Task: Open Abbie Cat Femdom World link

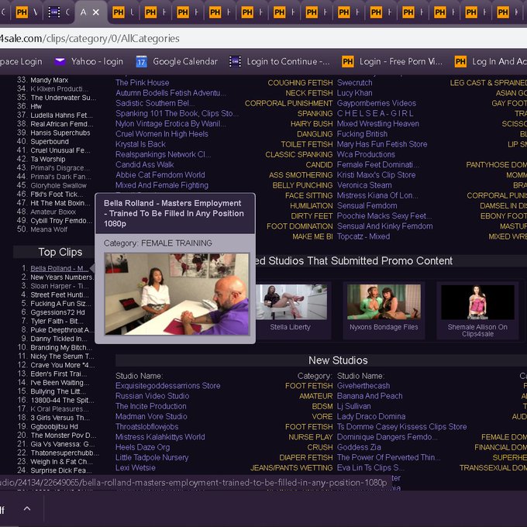Action: tap(160, 175)
